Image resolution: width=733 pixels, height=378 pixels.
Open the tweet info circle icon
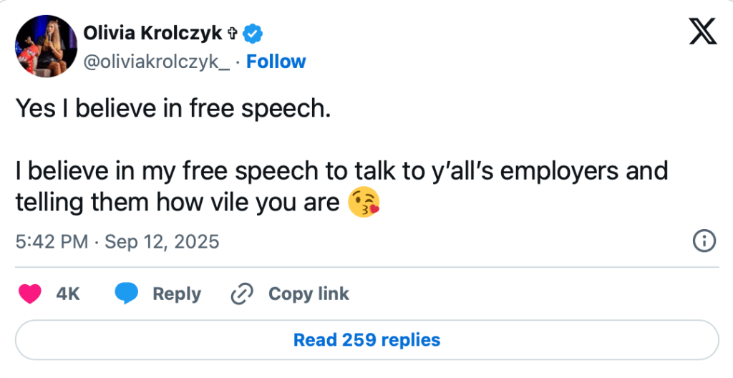[x=704, y=241]
